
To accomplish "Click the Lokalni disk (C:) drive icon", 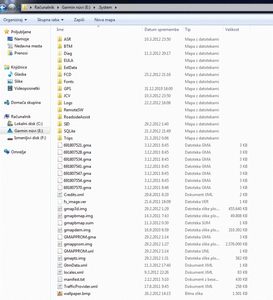I will 10,124.
